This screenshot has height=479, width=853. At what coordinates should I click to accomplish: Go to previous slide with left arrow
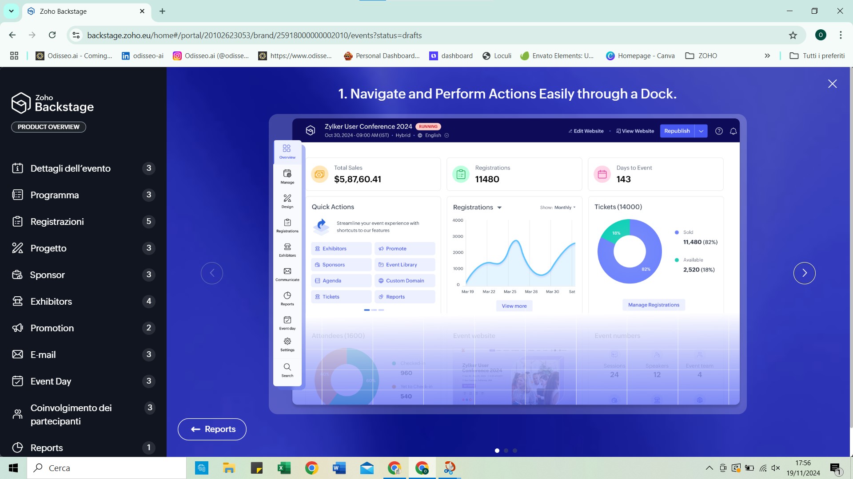(x=212, y=273)
